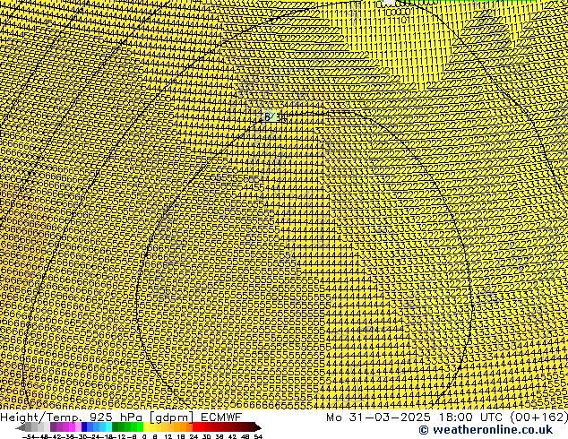
Task: Select the dark blue swatch in the legend
Action: (x=84, y=427)
